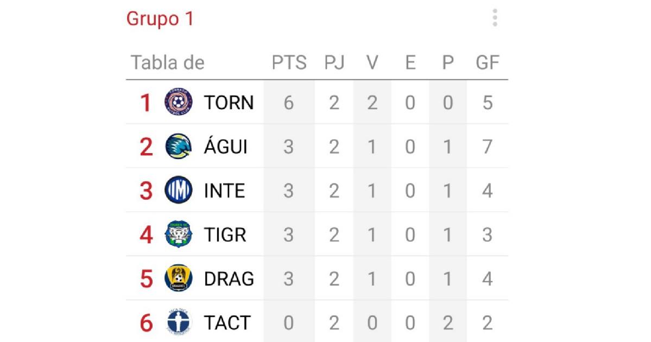Click the P losses column header
The image size is (651, 342).
(447, 62)
